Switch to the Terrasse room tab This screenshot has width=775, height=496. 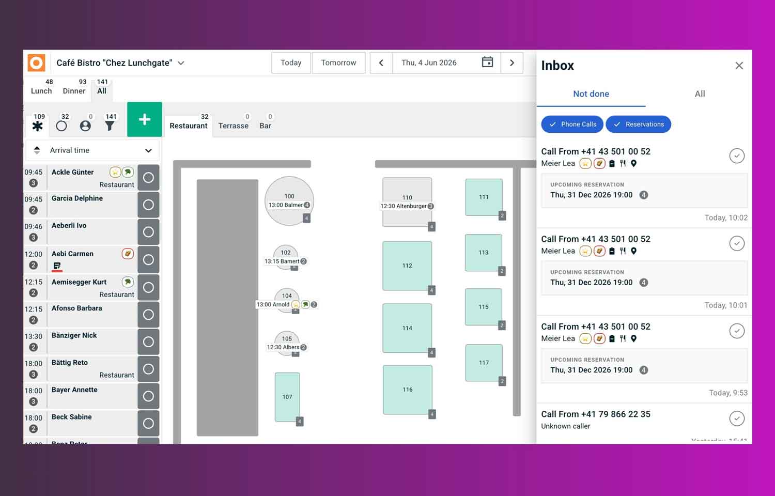click(234, 126)
